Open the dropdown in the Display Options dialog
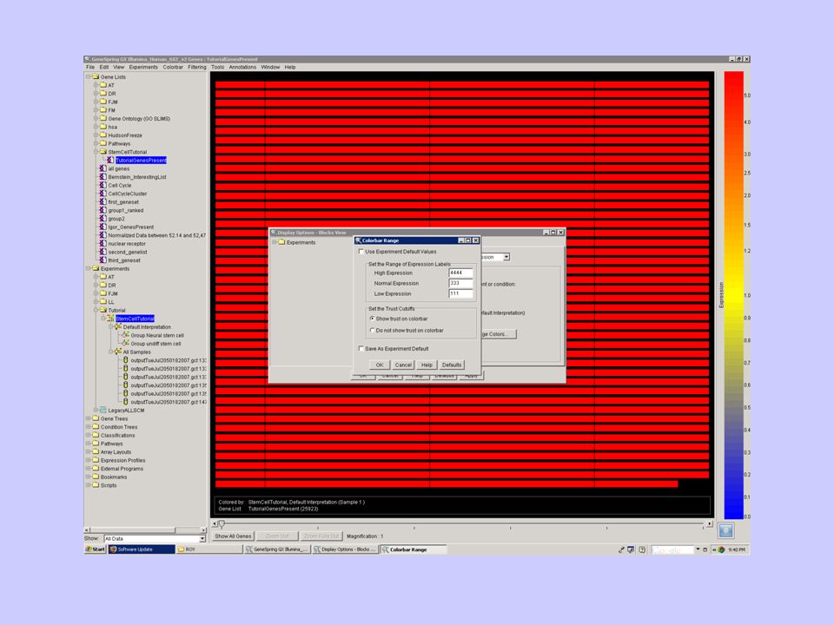 [x=506, y=257]
